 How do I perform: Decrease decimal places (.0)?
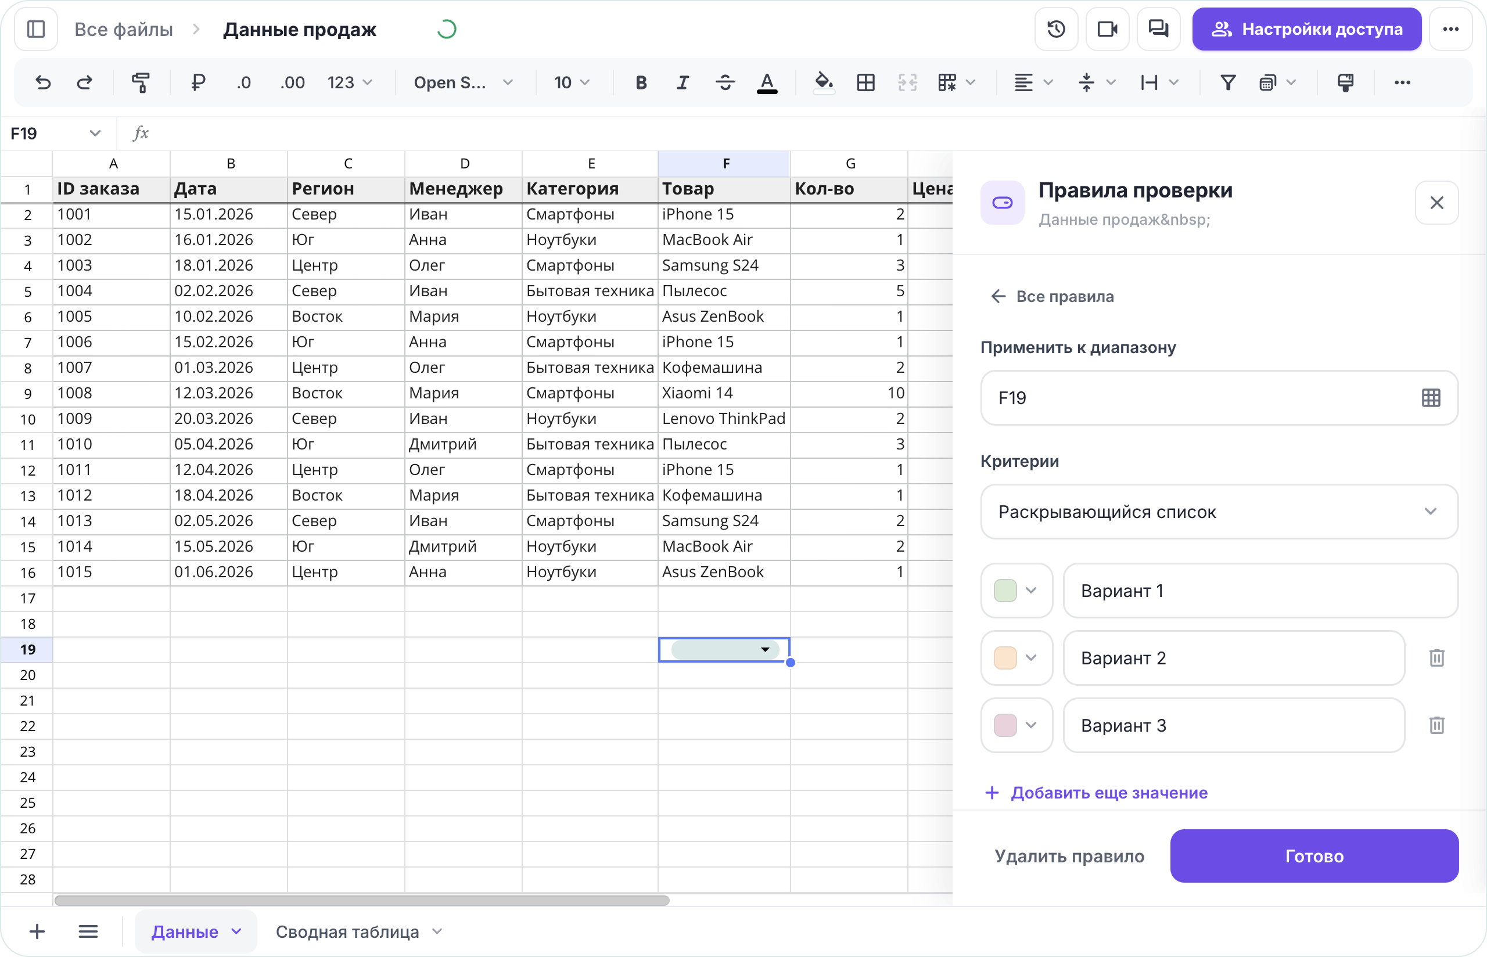[x=243, y=82]
